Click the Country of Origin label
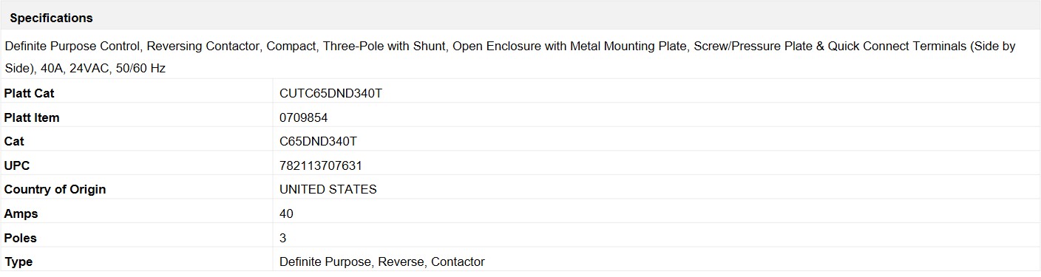The height and width of the screenshot is (277, 1041). [55, 189]
